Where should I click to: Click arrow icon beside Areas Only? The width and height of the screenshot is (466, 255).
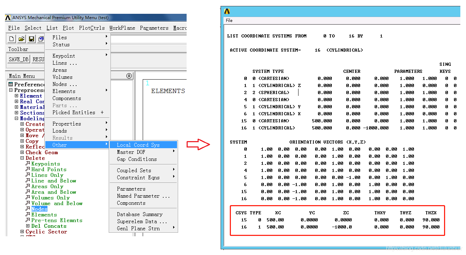[x=28, y=186]
